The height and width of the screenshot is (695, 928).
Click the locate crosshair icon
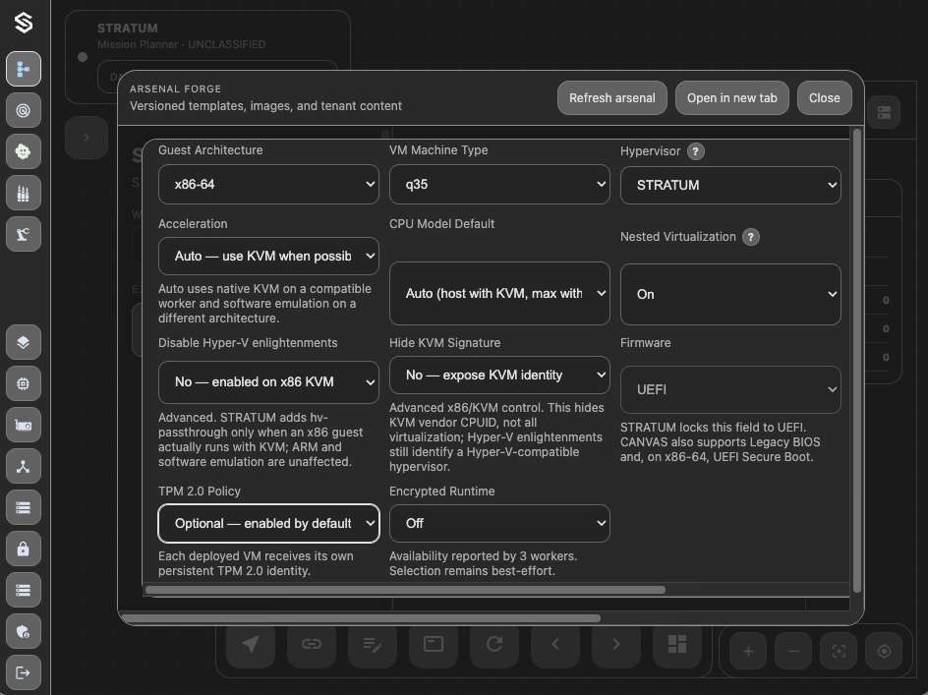coord(884,651)
